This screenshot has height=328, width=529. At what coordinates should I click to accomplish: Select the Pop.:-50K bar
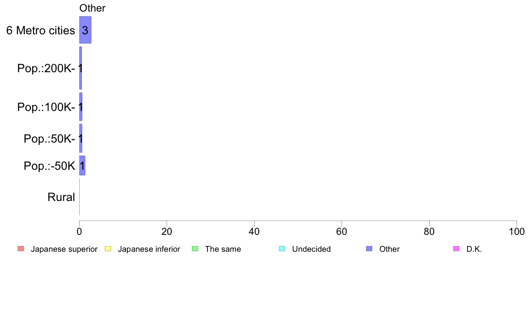pos(82,165)
